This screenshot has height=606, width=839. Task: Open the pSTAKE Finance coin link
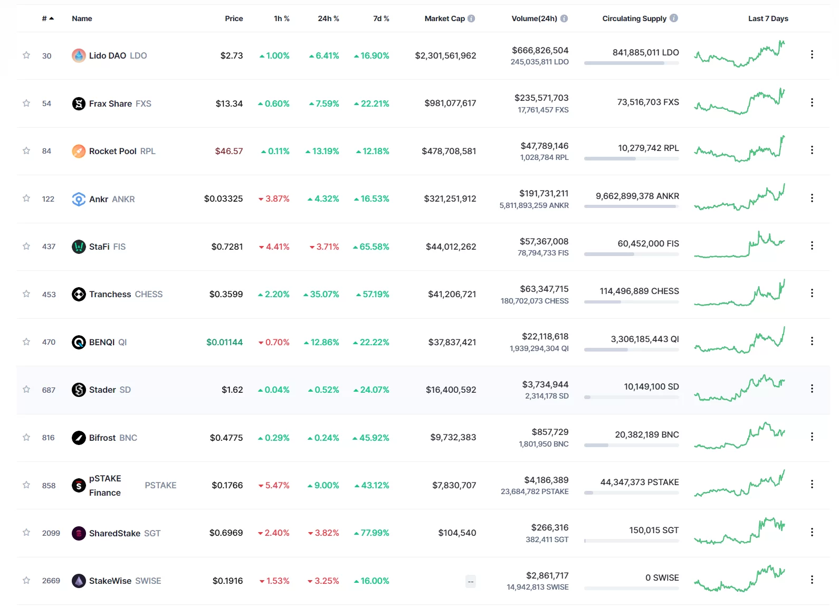105,485
